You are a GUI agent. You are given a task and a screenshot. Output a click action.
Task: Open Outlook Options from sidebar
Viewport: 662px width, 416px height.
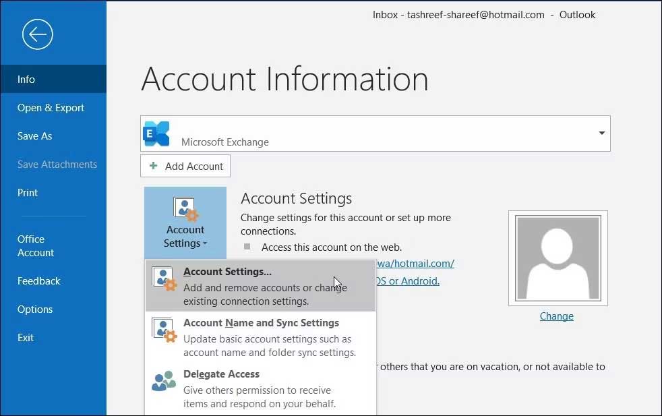pyautogui.click(x=35, y=309)
